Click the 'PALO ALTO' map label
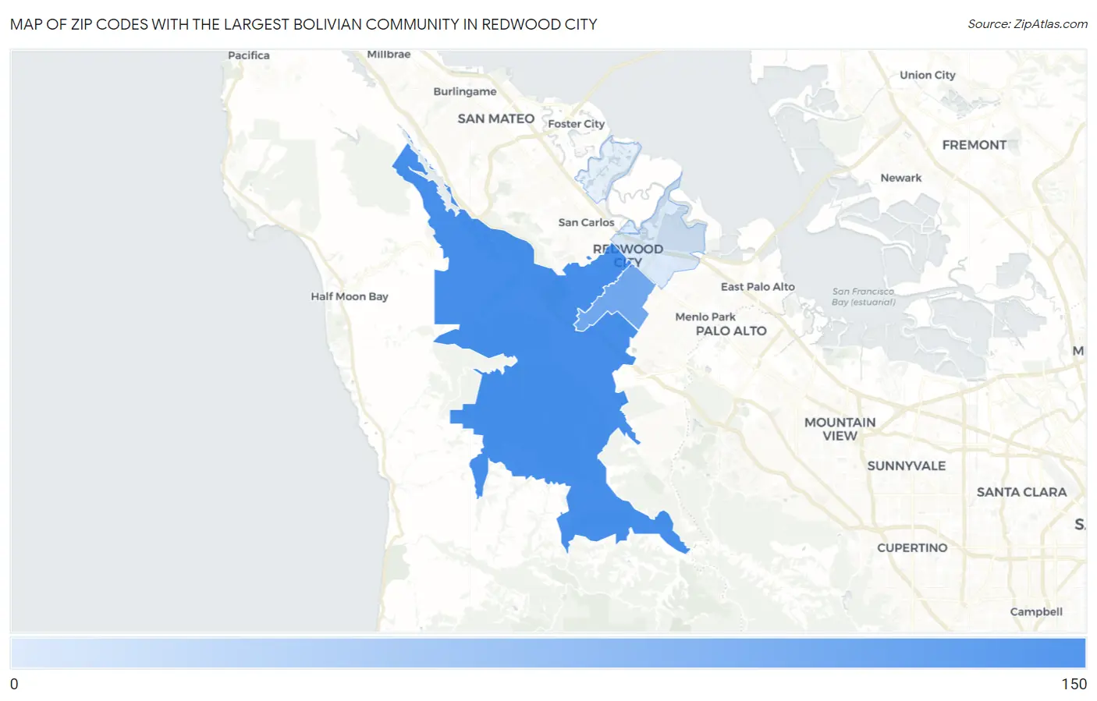1097x701 pixels. [x=731, y=331]
